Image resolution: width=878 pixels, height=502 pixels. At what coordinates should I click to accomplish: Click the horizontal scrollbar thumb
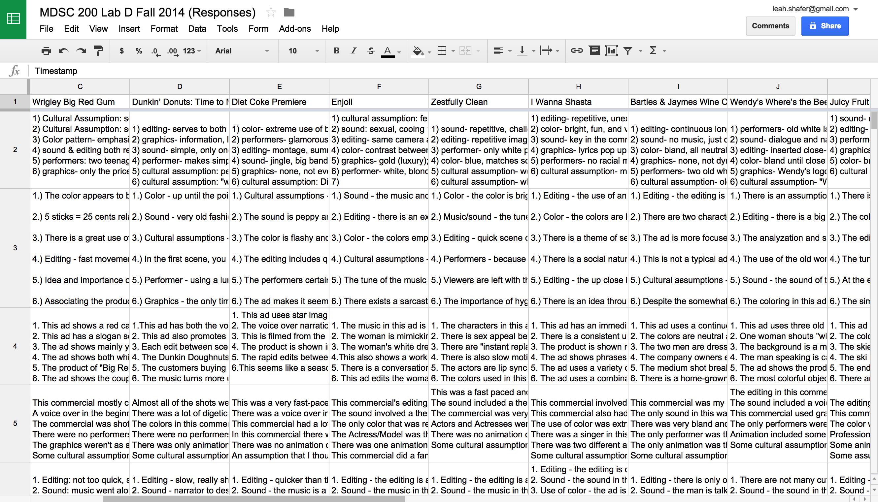click(x=254, y=499)
